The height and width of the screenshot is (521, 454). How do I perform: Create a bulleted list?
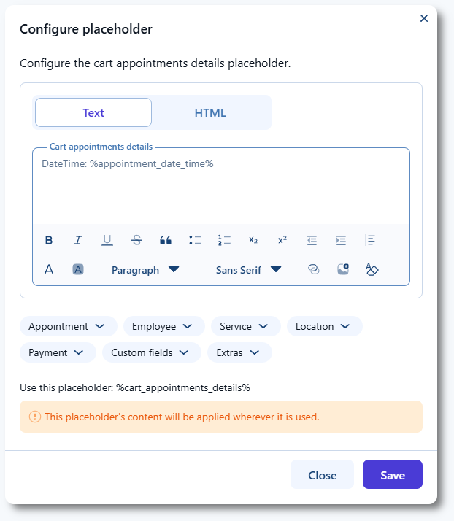click(x=195, y=240)
